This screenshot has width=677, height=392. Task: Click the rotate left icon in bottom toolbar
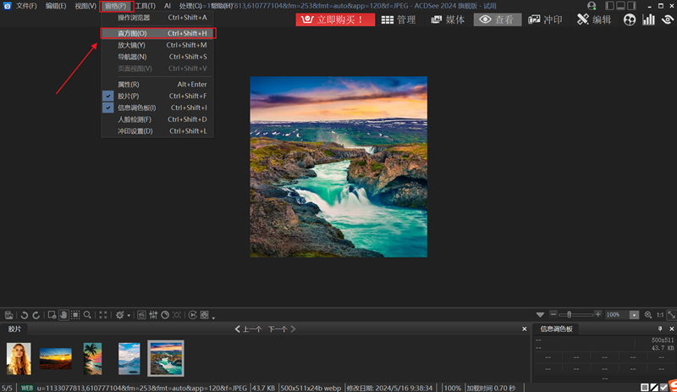[25, 315]
